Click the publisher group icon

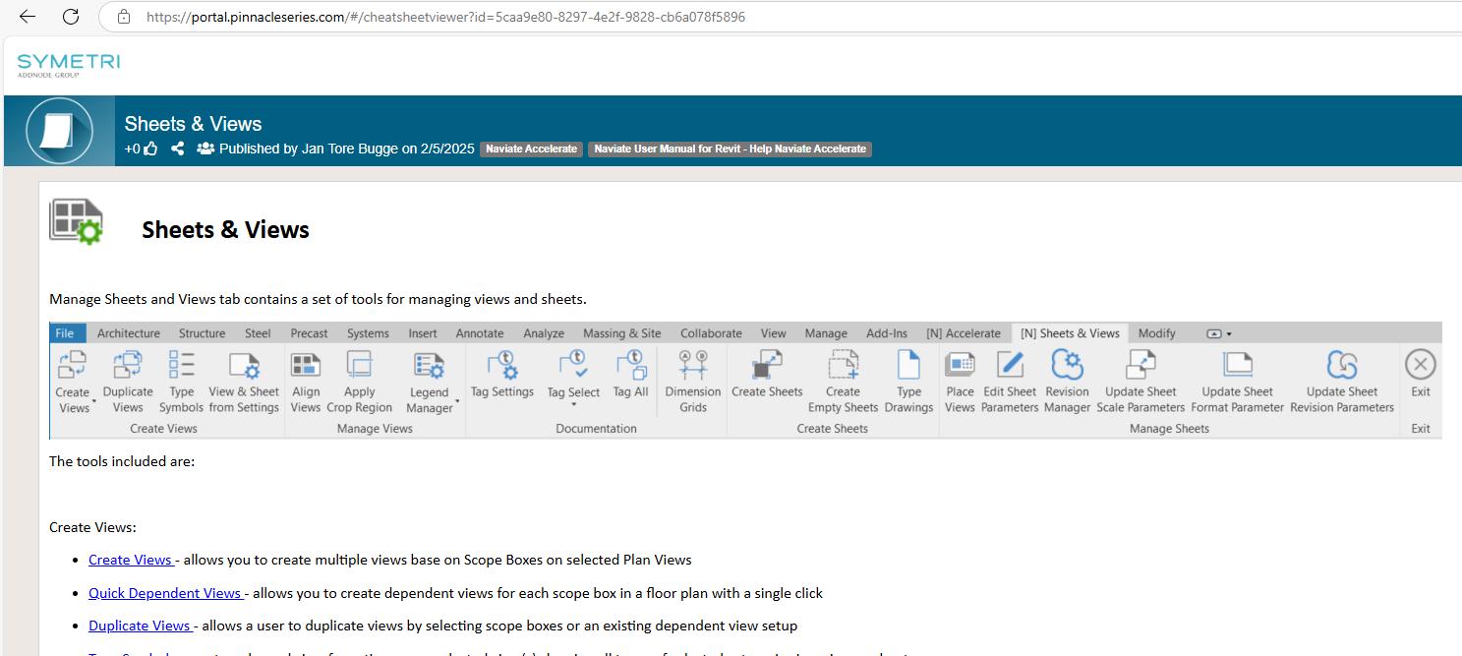[205, 149]
